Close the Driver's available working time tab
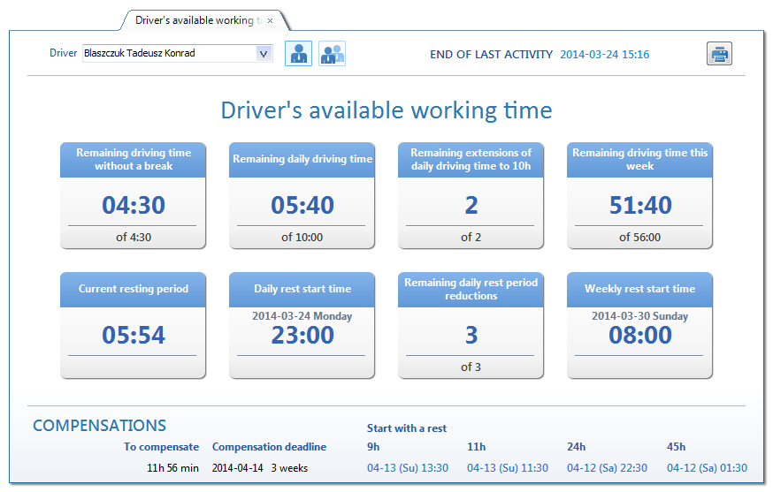Screen dimensions: 773x492 click(x=270, y=20)
